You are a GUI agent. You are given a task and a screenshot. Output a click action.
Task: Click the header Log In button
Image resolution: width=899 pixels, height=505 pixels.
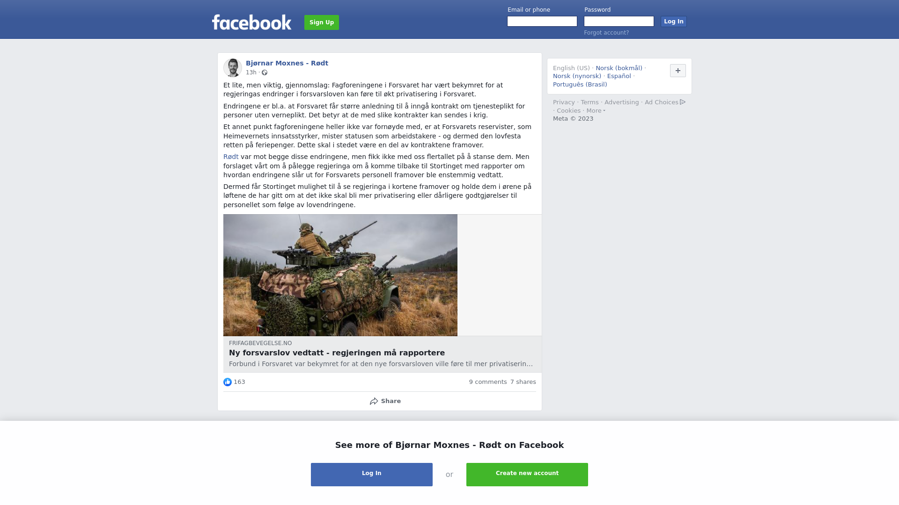[x=673, y=22]
